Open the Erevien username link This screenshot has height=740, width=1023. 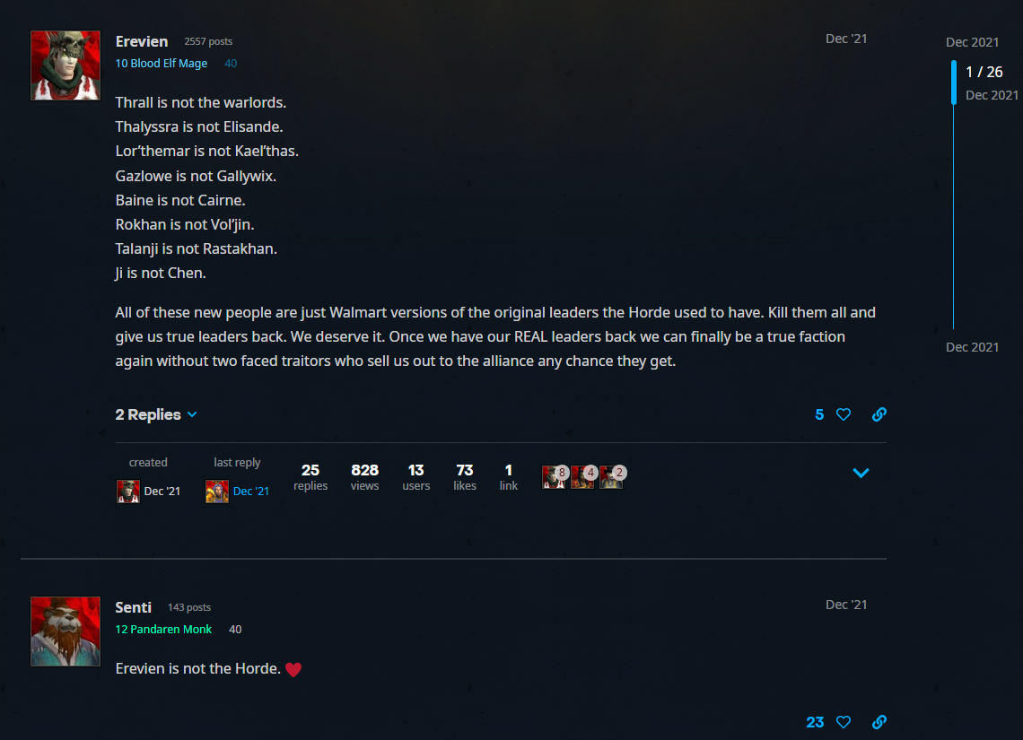pyautogui.click(x=142, y=41)
